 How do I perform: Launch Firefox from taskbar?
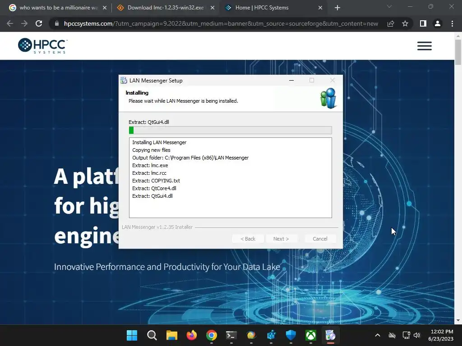[x=191, y=335]
